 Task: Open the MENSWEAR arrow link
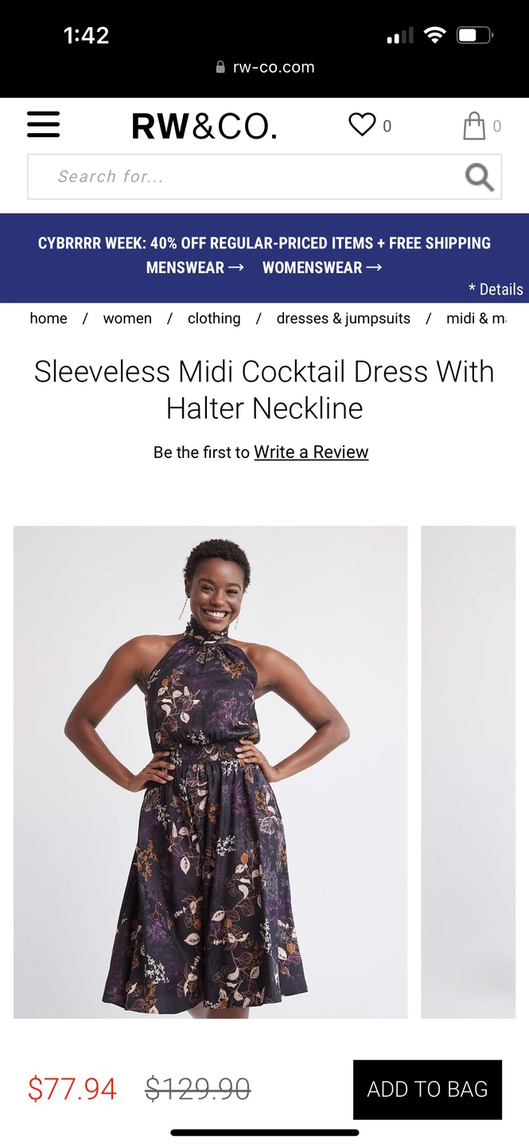click(195, 268)
